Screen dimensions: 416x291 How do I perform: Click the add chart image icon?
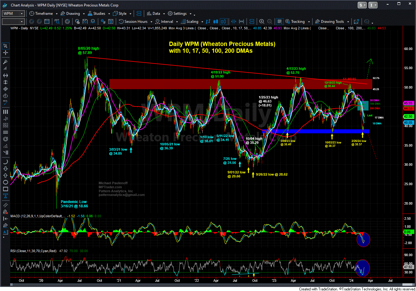tap(356, 22)
